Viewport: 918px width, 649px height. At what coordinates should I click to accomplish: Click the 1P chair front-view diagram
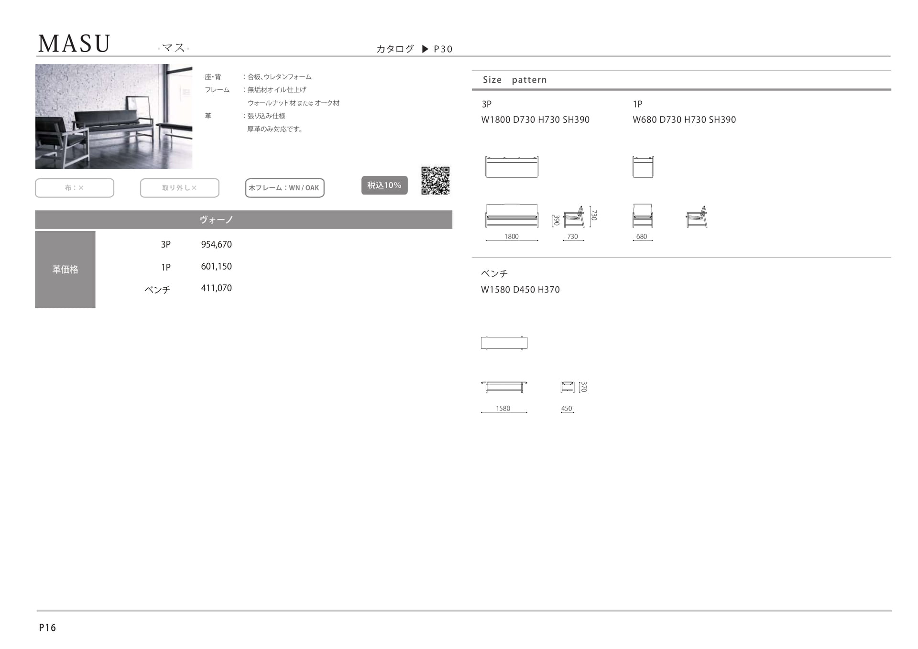643,215
